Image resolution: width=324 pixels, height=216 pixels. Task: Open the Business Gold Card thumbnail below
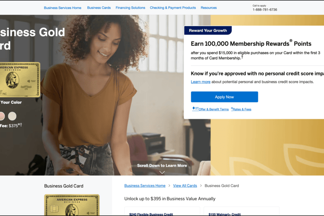[x=72, y=205]
